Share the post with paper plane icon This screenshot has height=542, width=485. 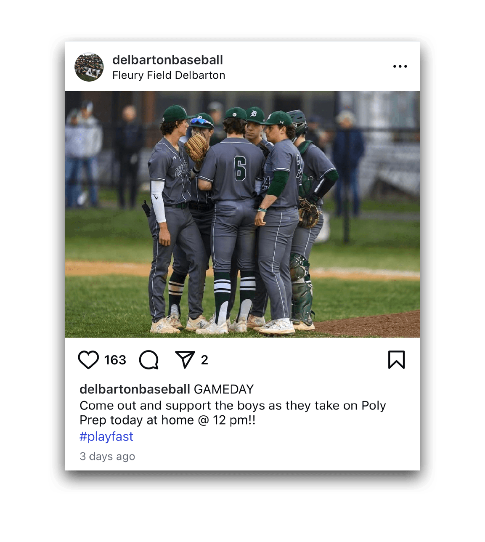(185, 360)
